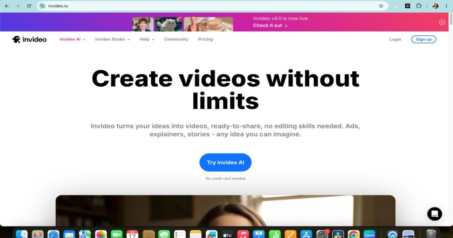
Task: Click the browser forward arrow
Action: [18, 6]
